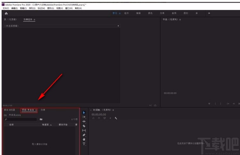Open the 视图(V) menu
The image size is (240, 155).
(x=60, y=8)
